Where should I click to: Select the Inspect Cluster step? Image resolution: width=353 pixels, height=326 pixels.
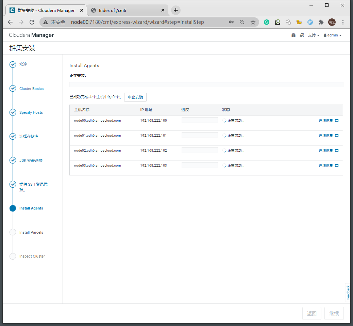point(32,256)
